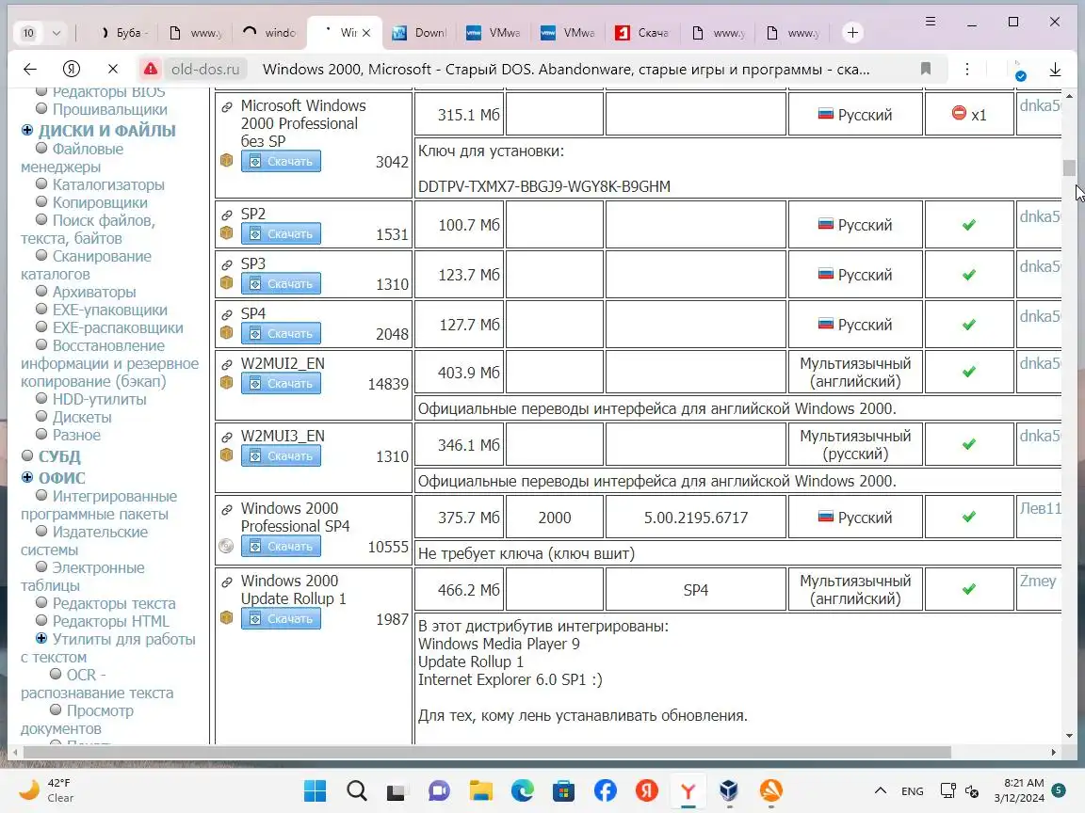Viewport: 1085px width, 813px height.
Task: Open the Yandex home icon in toolbar
Action: 72,69
